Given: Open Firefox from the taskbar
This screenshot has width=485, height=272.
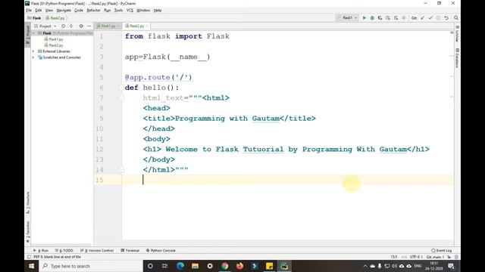Looking at the screenshot, I should coord(239,266).
